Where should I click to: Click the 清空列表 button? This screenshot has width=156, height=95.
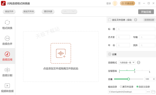click(48, 11)
